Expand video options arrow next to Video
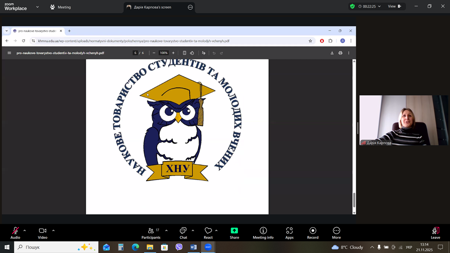This screenshot has height=253, width=450. coord(53,230)
